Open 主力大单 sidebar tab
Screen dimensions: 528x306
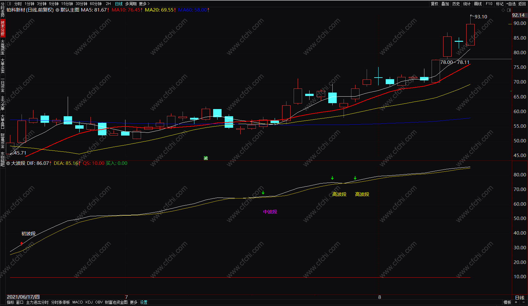click(2, 103)
